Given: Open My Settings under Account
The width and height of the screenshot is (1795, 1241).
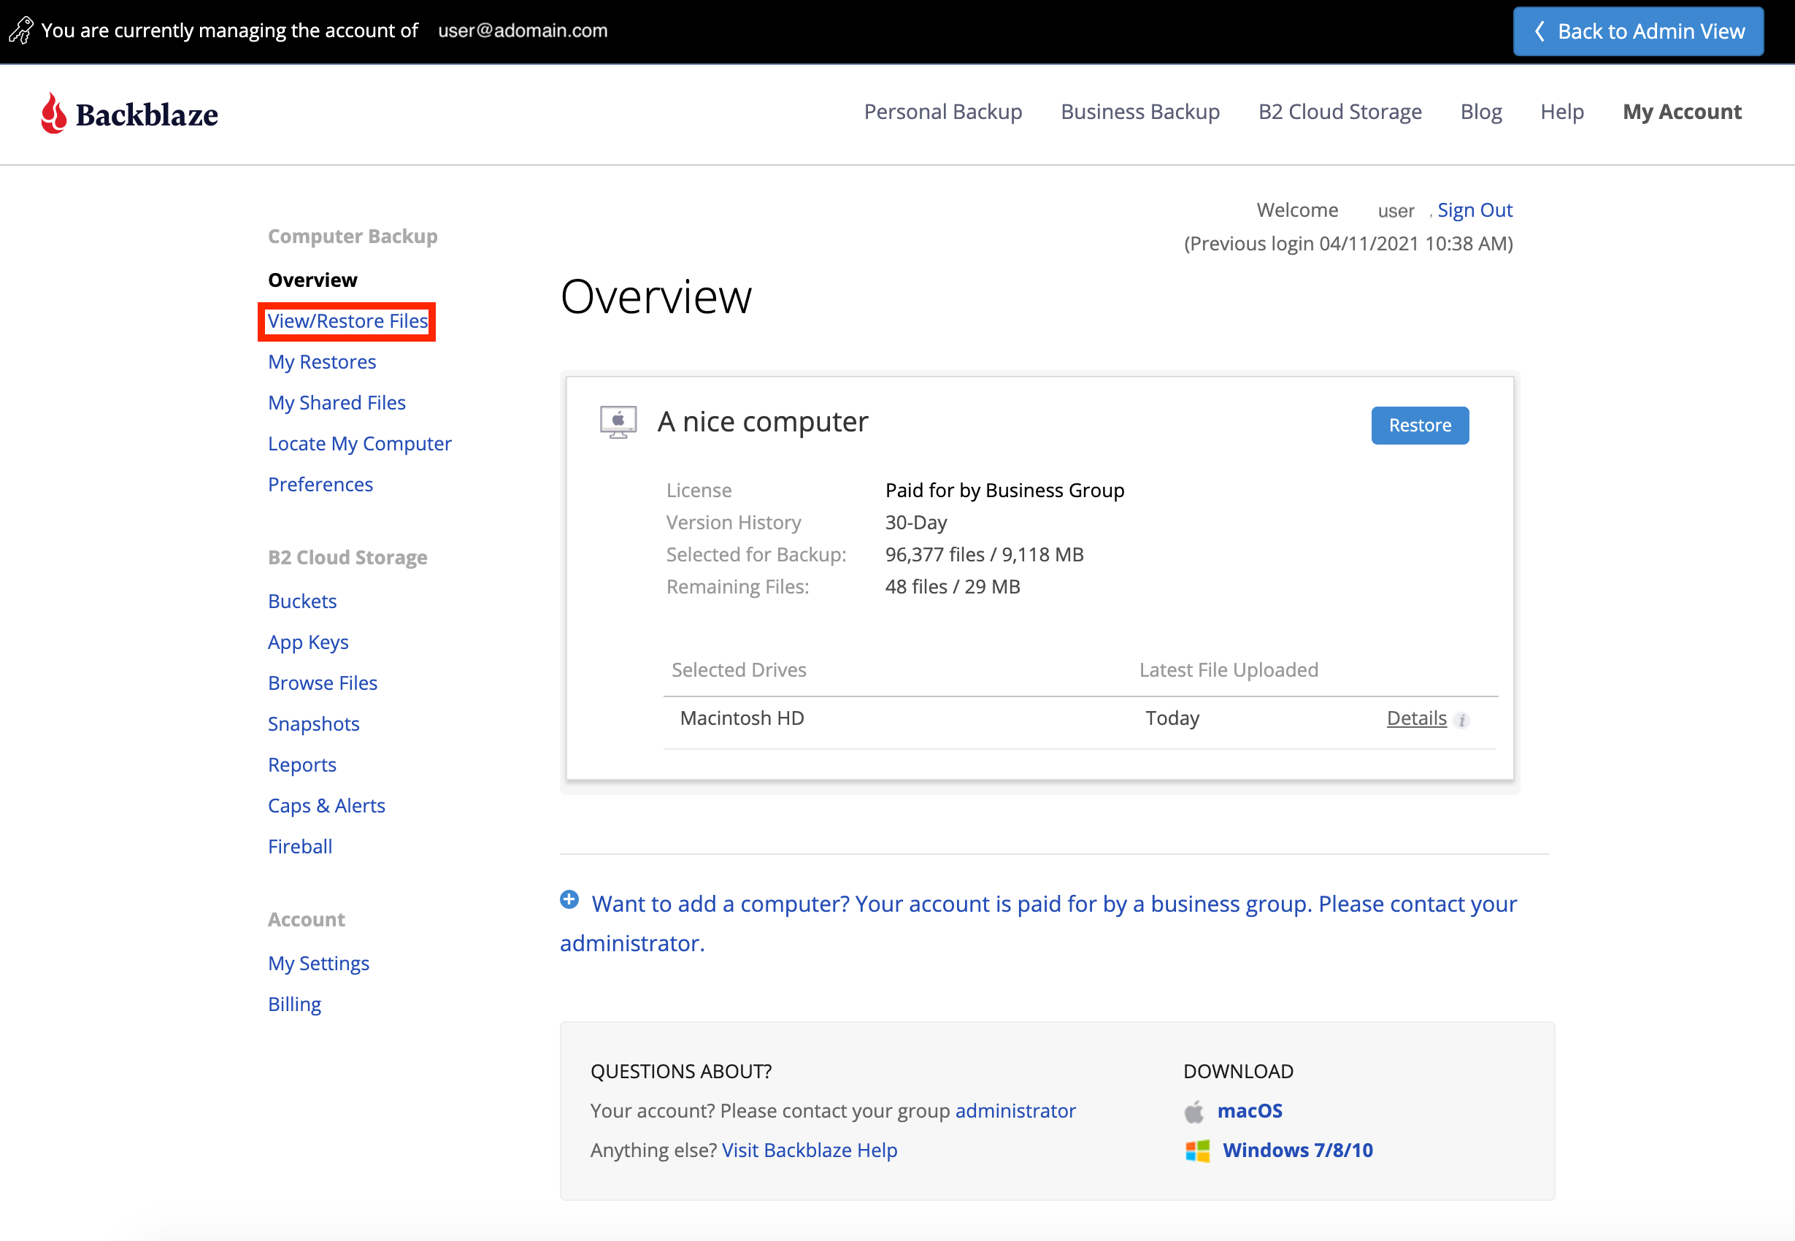Looking at the screenshot, I should click(x=319, y=964).
